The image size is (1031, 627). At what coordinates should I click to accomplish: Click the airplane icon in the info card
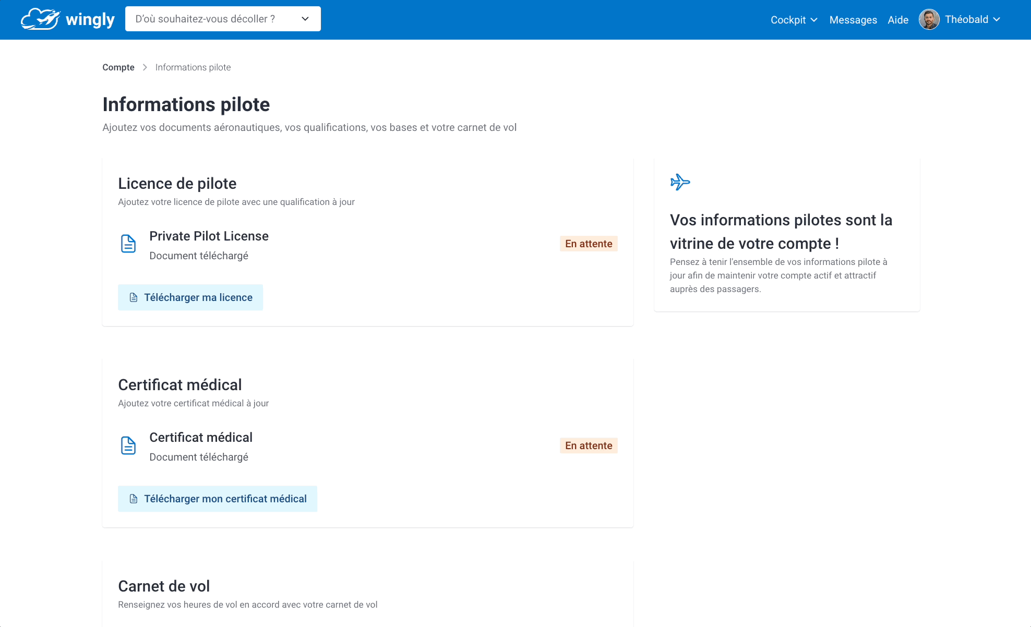(680, 182)
